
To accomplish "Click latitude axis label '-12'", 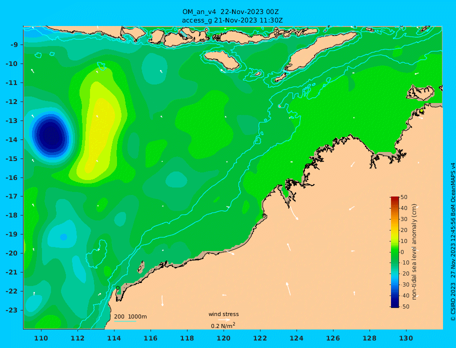I will [12, 102].
